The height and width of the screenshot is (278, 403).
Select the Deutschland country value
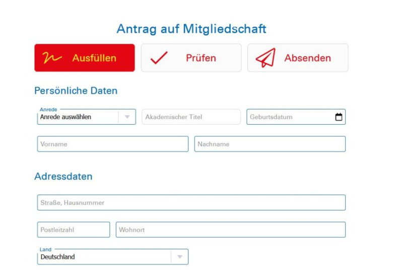(103, 257)
